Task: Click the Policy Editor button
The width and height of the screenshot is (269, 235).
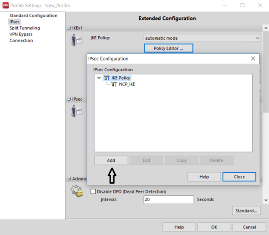Action: coord(169,48)
